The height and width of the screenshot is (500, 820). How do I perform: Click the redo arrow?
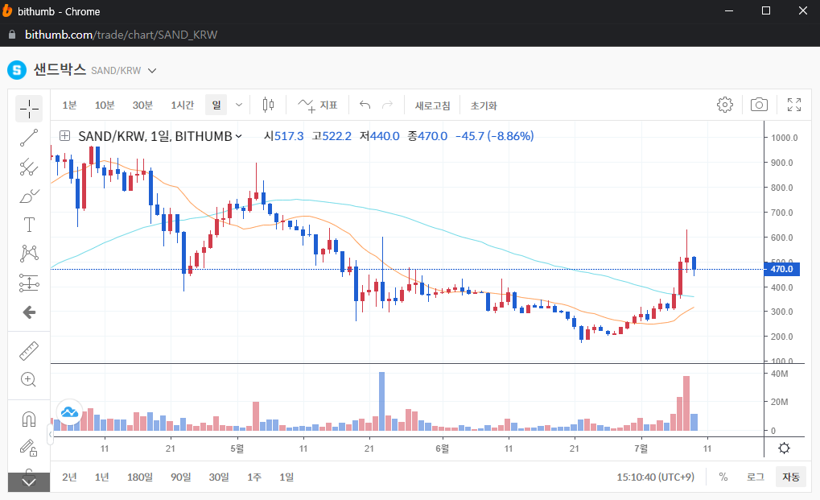tap(388, 105)
